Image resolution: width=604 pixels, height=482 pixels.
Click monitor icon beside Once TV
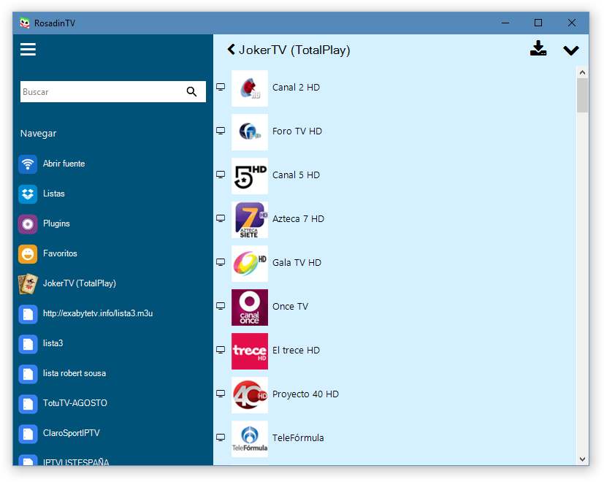tap(221, 306)
